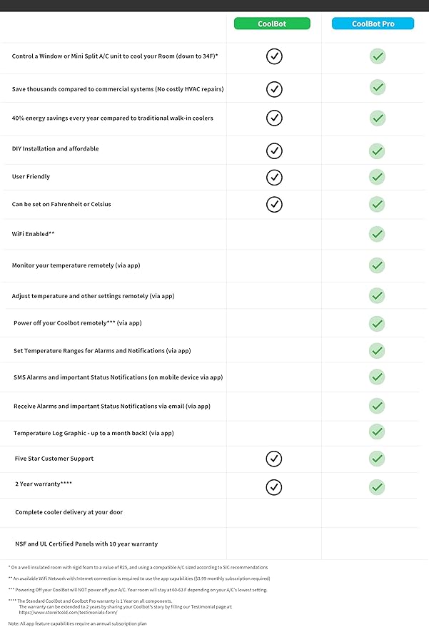Click the green CoolBot header button
Screen dimensions: 429x627
coord(272,24)
